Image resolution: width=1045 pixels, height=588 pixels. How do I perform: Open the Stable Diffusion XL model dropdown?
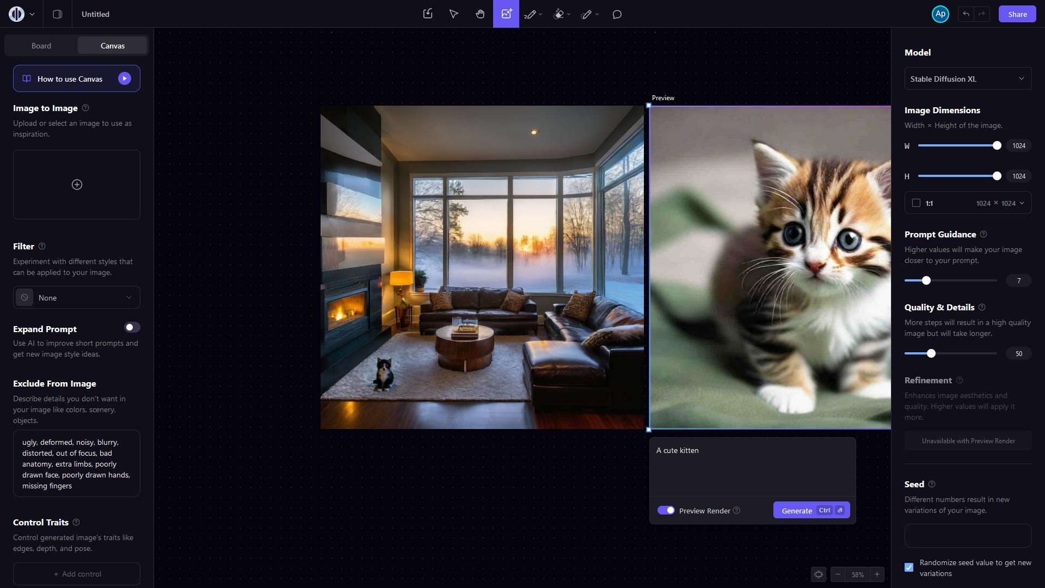[x=968, y=79]
